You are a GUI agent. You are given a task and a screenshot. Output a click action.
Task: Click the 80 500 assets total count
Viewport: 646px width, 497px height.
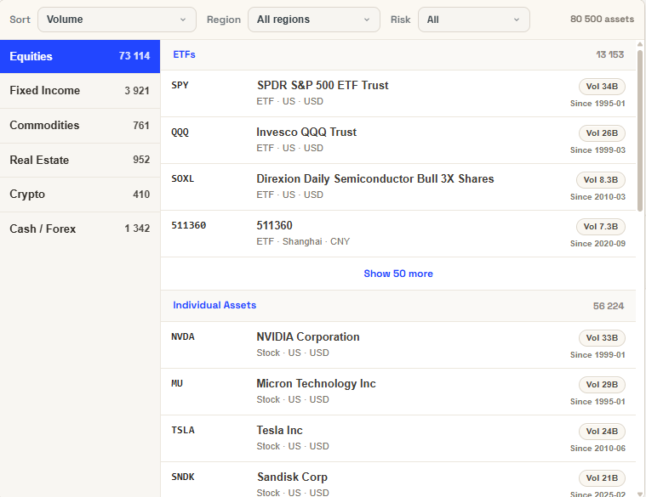[602, 19]
